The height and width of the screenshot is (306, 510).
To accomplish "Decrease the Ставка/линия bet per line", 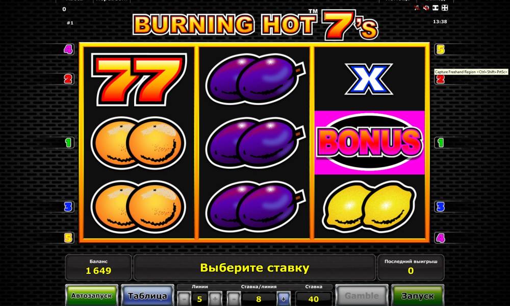I will [x=233, y=298].
